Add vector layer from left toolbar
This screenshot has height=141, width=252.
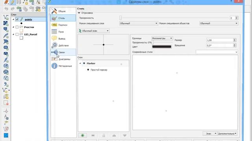[x=6, y=17]
